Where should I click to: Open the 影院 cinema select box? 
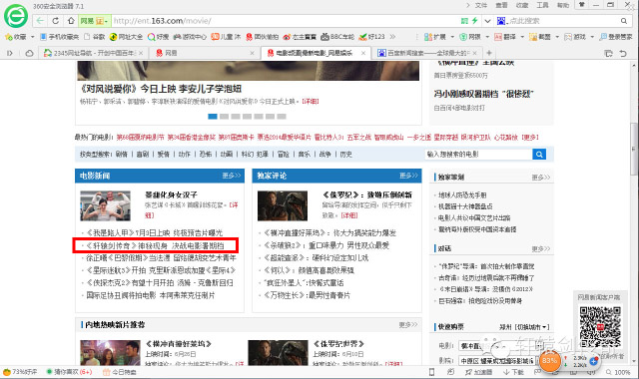pyautogui.click(x=497, y=361)
